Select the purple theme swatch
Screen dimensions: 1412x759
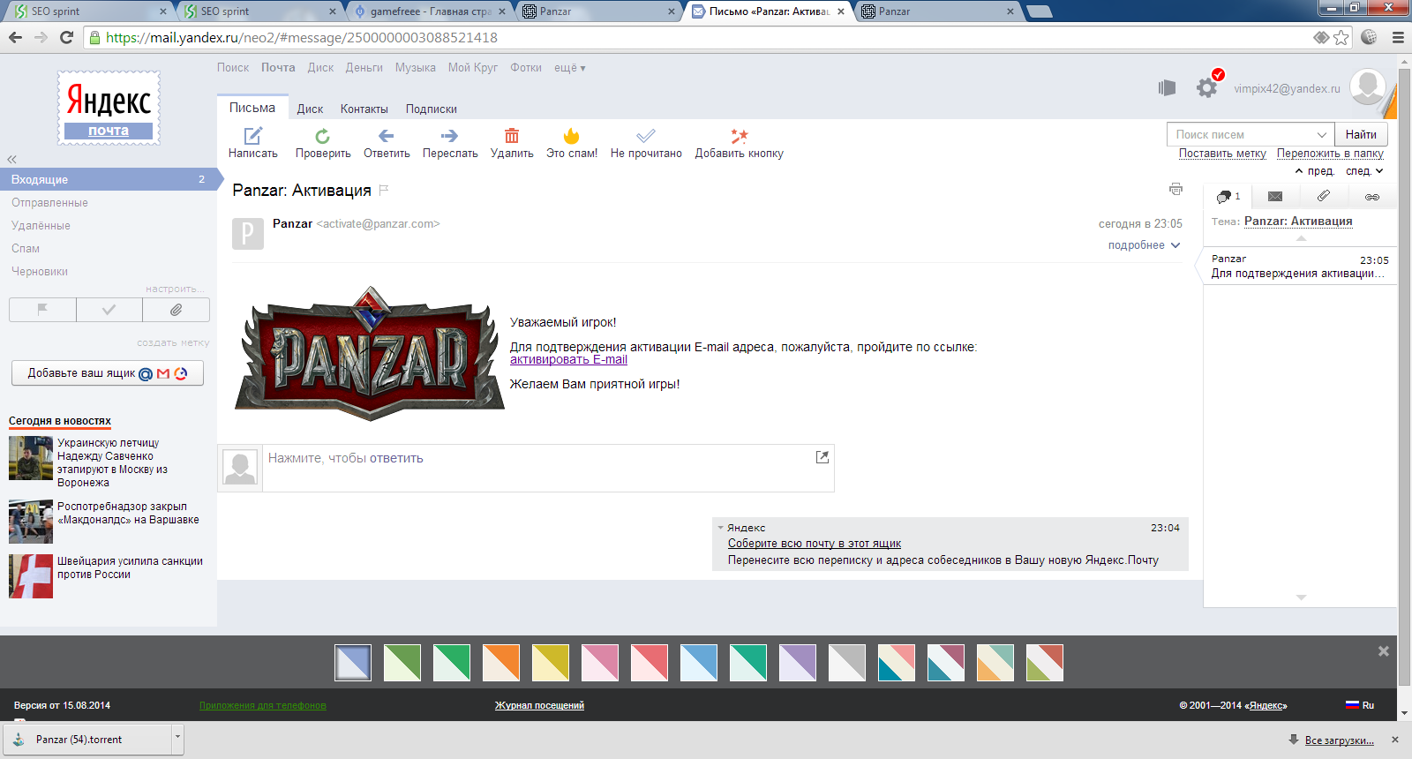coord(798,663)
